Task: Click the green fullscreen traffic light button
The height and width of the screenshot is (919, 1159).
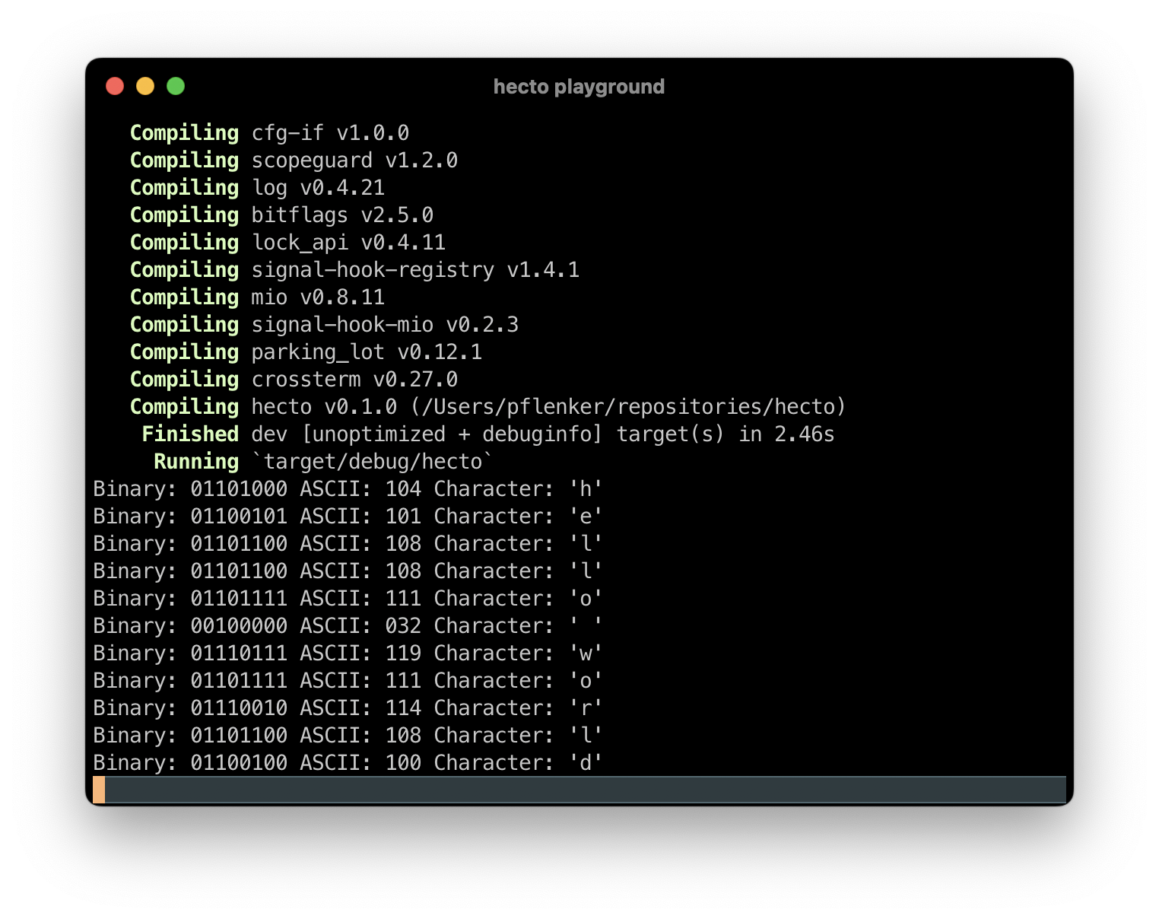Action: 175,86
